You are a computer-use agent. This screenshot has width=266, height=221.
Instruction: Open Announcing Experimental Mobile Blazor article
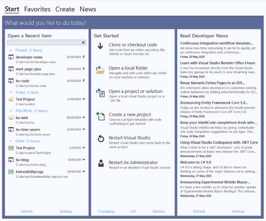click(x=215, y=182)
